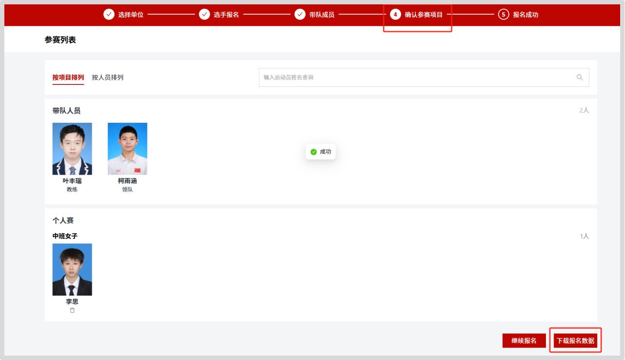Image resolution: width=625 pixels, height=360 pixels.
Task: Click green success check icon
Action: (313, 152)
